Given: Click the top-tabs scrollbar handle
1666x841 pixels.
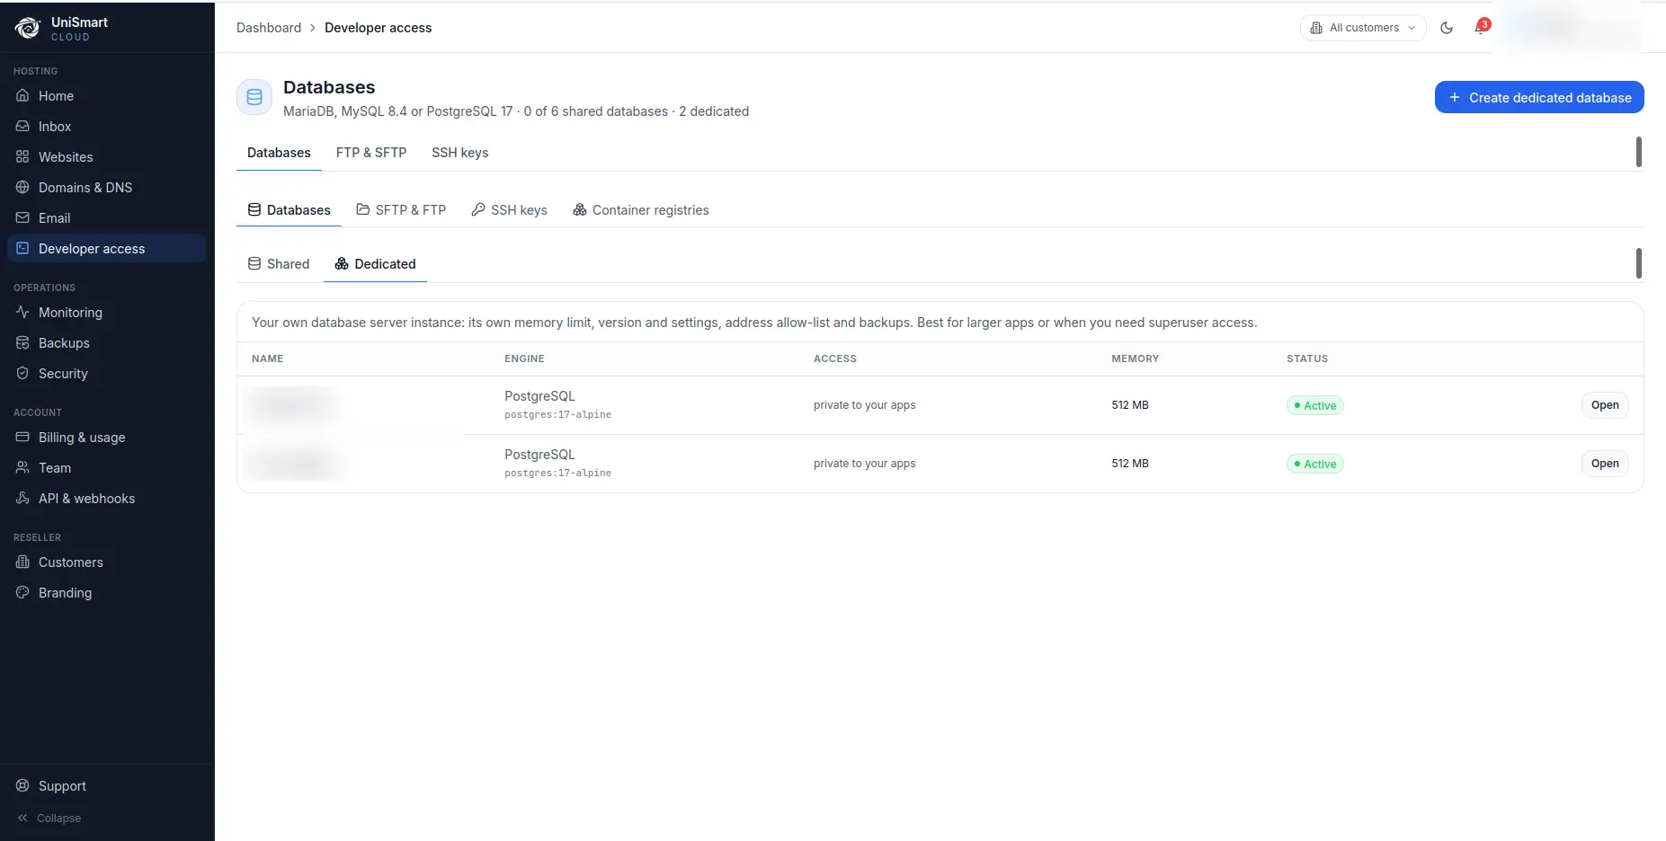Looking at the screenshot, I should point(1639,152).
